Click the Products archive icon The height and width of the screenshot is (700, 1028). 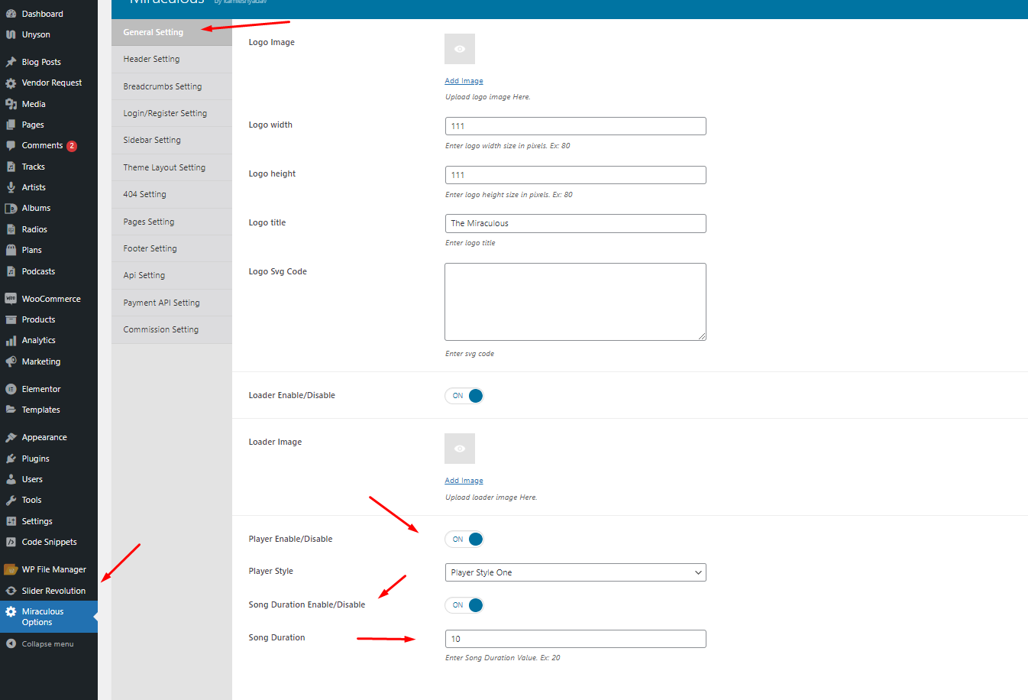pyautogui.click(x=11, y=319)
